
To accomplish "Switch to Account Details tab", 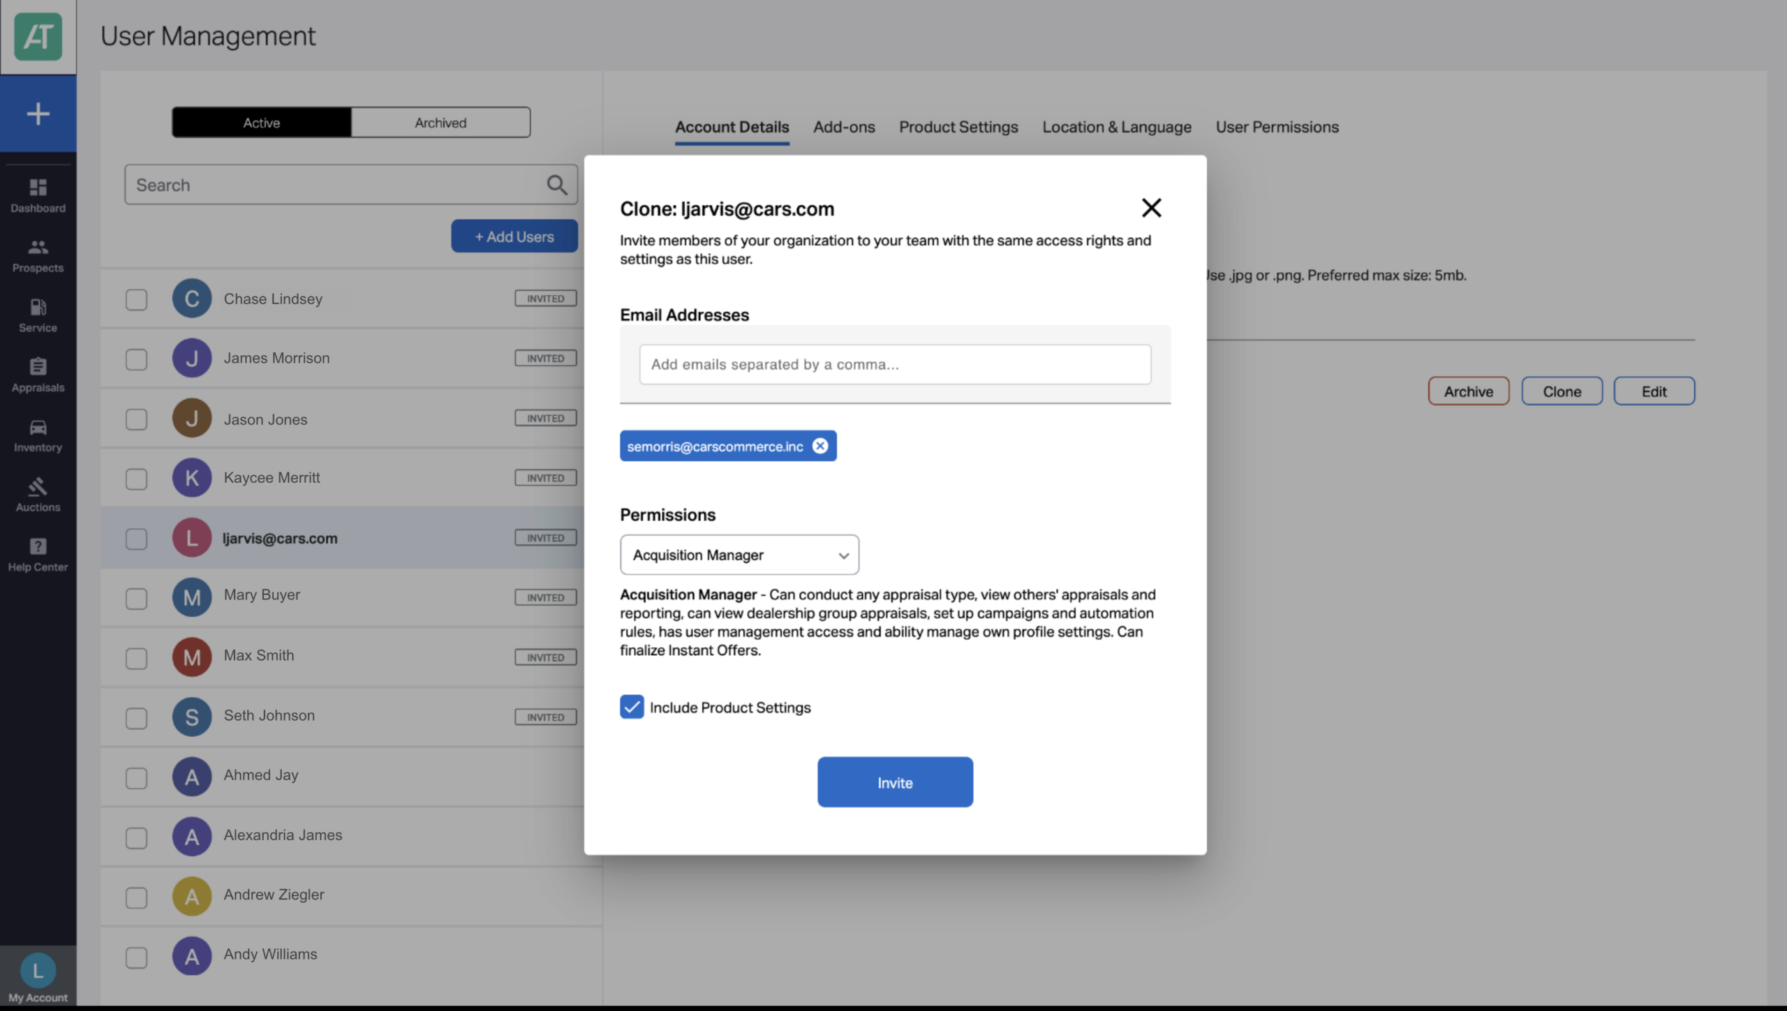I will pyautogui.click(x=732, y=127).
